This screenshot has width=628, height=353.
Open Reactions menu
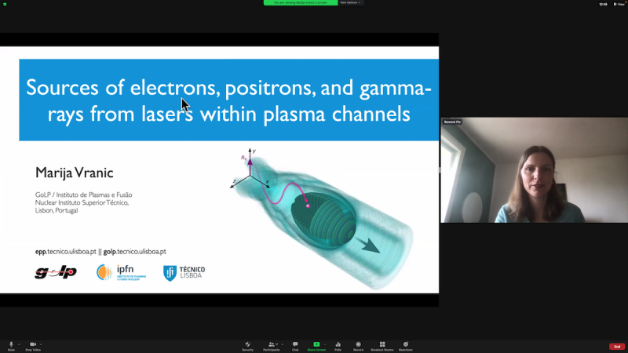(406, 345)
